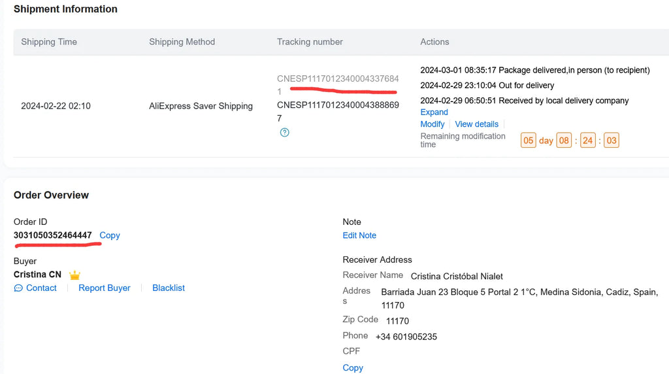
Task: Click the chat bubble icon next to Contact
Action: [18, 288]
